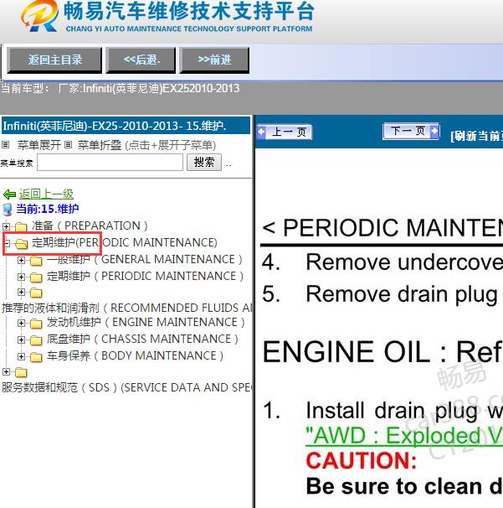This screenshot has width=503, height=508.
Task: Open the green "AWD : Exploded V" link
Action: (x=404, y=435)
